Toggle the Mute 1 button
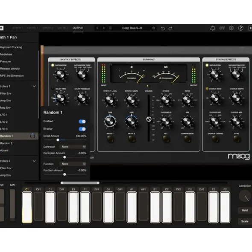 click(x=110, y=139)
